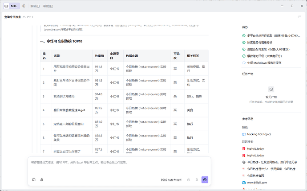Toggle the sidebar panel icon
The height and width of the screenshot is (191, 307).
pyautogui.click(x=24, y=6)
